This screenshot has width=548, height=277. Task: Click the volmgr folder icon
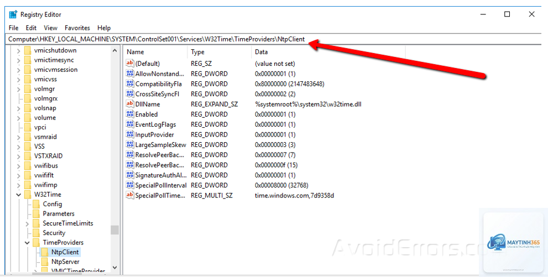coord(28,89)
